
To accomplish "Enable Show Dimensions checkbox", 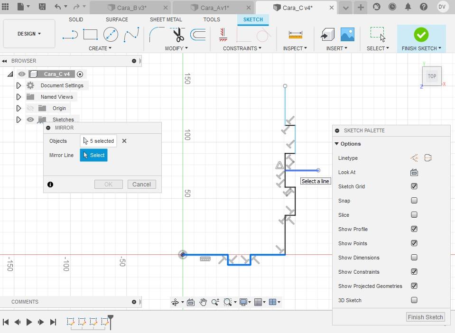I will pyautogui.click(x=414, y=257).
